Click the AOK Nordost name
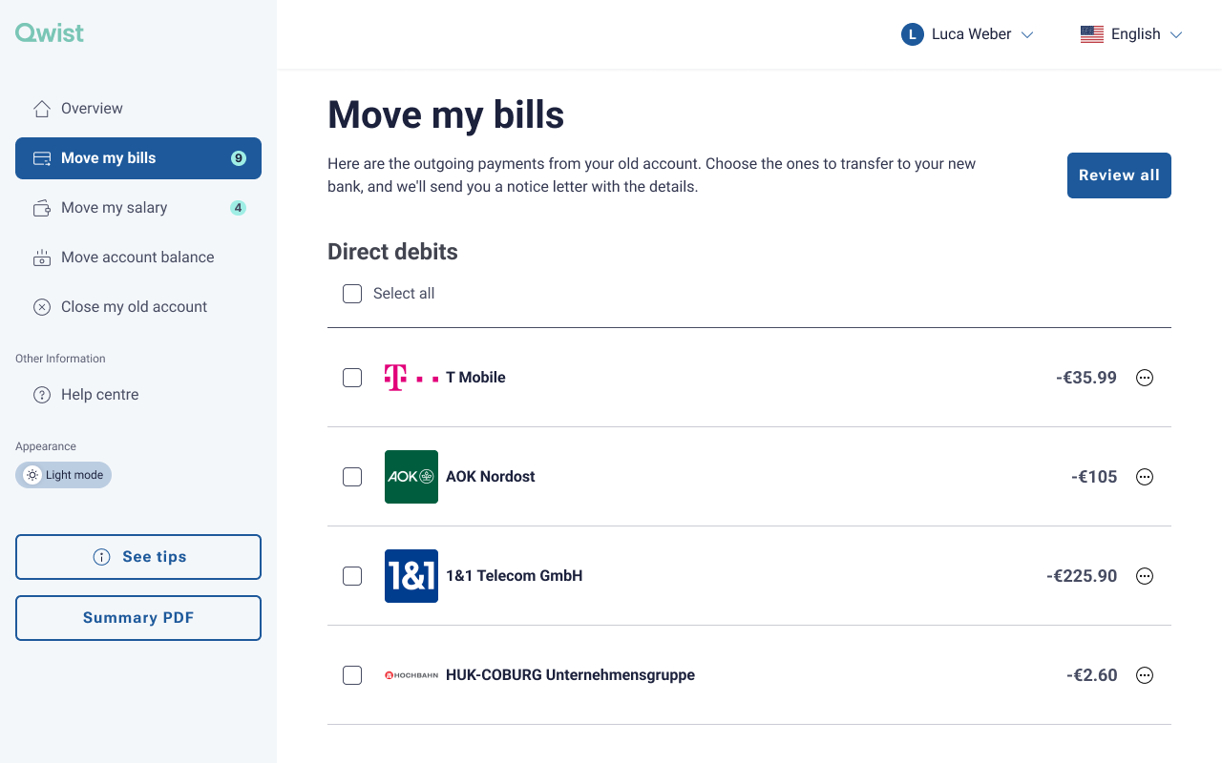 [x=490, y=477]
